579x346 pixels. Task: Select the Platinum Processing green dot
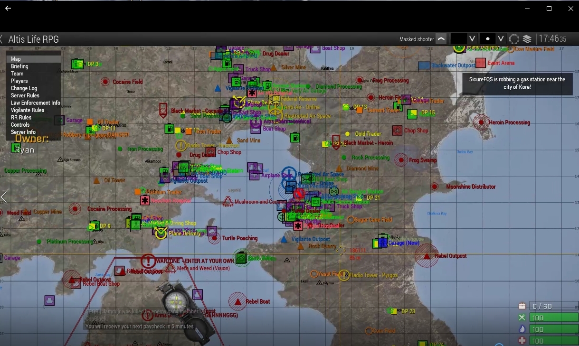pos(39,242)
